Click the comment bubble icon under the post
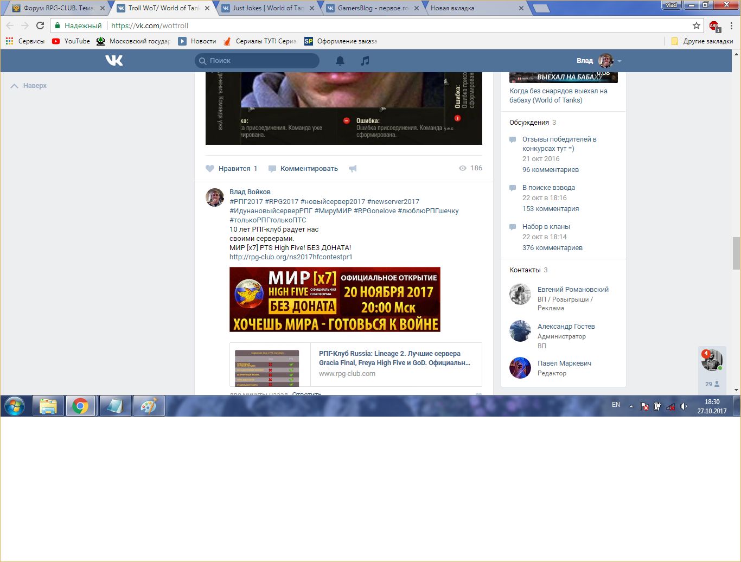 tap(272, 169)
